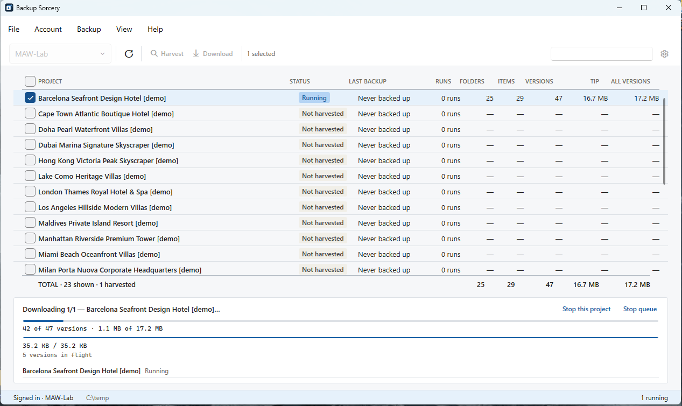Click the Backup Sorcery app icon in title bar
682x406 pixels.
pos(9,8)
